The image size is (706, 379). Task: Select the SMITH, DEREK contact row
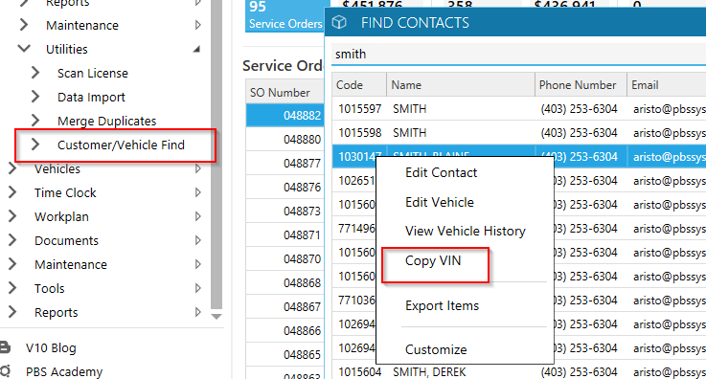point(518,371)
